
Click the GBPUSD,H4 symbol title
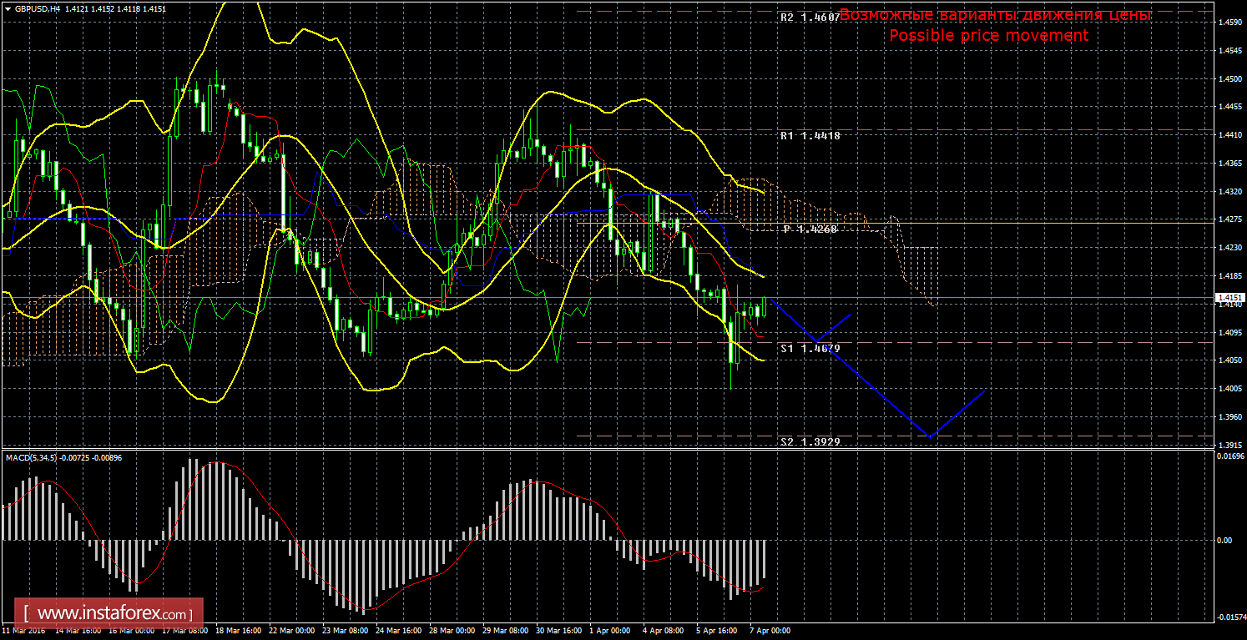(36, 8)
